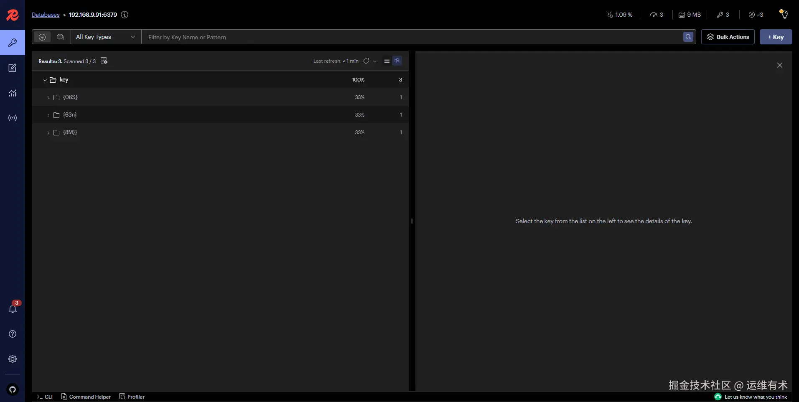This screenshot has height=402, width=799.
Task: Open the Insights lightbulb in top bar
Action: (784, 15)
